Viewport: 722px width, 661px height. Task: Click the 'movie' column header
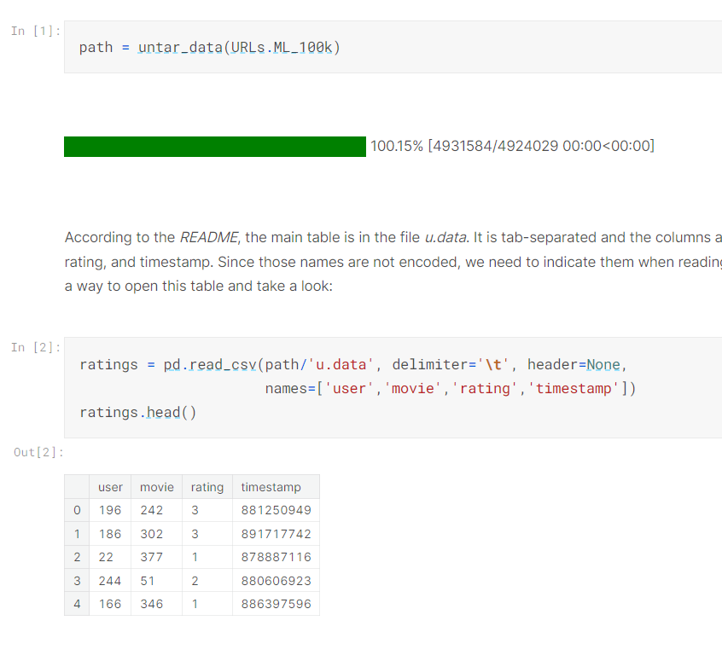click(156, 487)
